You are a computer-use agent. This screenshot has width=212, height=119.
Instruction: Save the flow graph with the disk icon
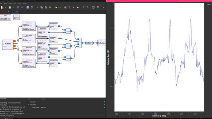18,7
